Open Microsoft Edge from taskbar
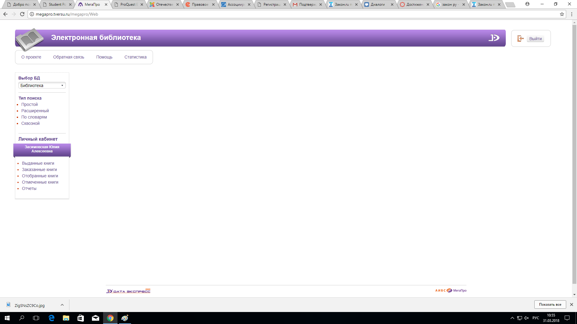Image resolution: width=577 pixels, height=324 pixels. [51, 318]
